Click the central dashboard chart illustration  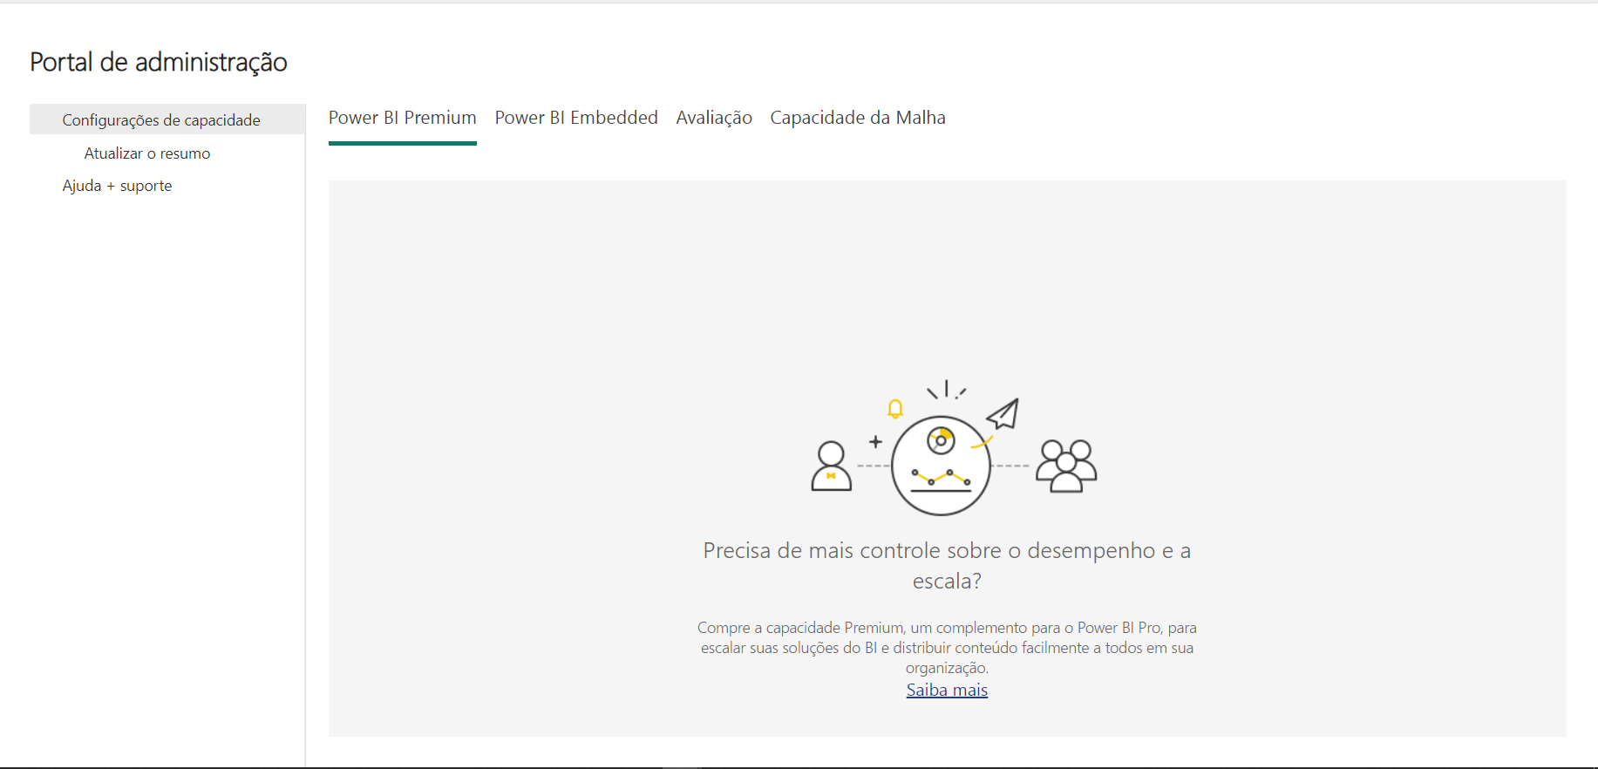[941, 466]
